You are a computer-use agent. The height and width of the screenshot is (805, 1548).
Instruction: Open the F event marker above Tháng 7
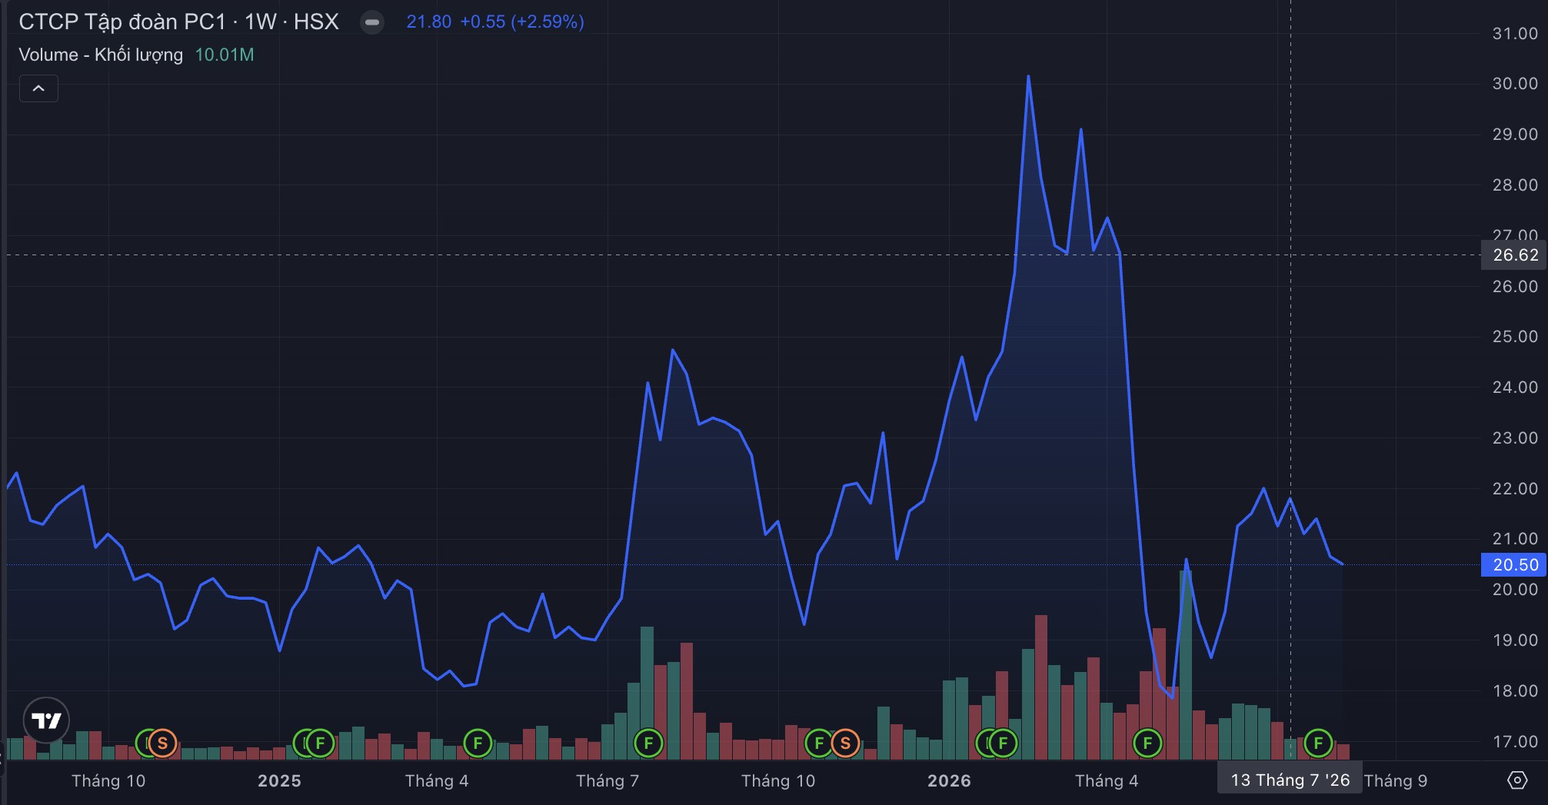[x=648, y=743]
